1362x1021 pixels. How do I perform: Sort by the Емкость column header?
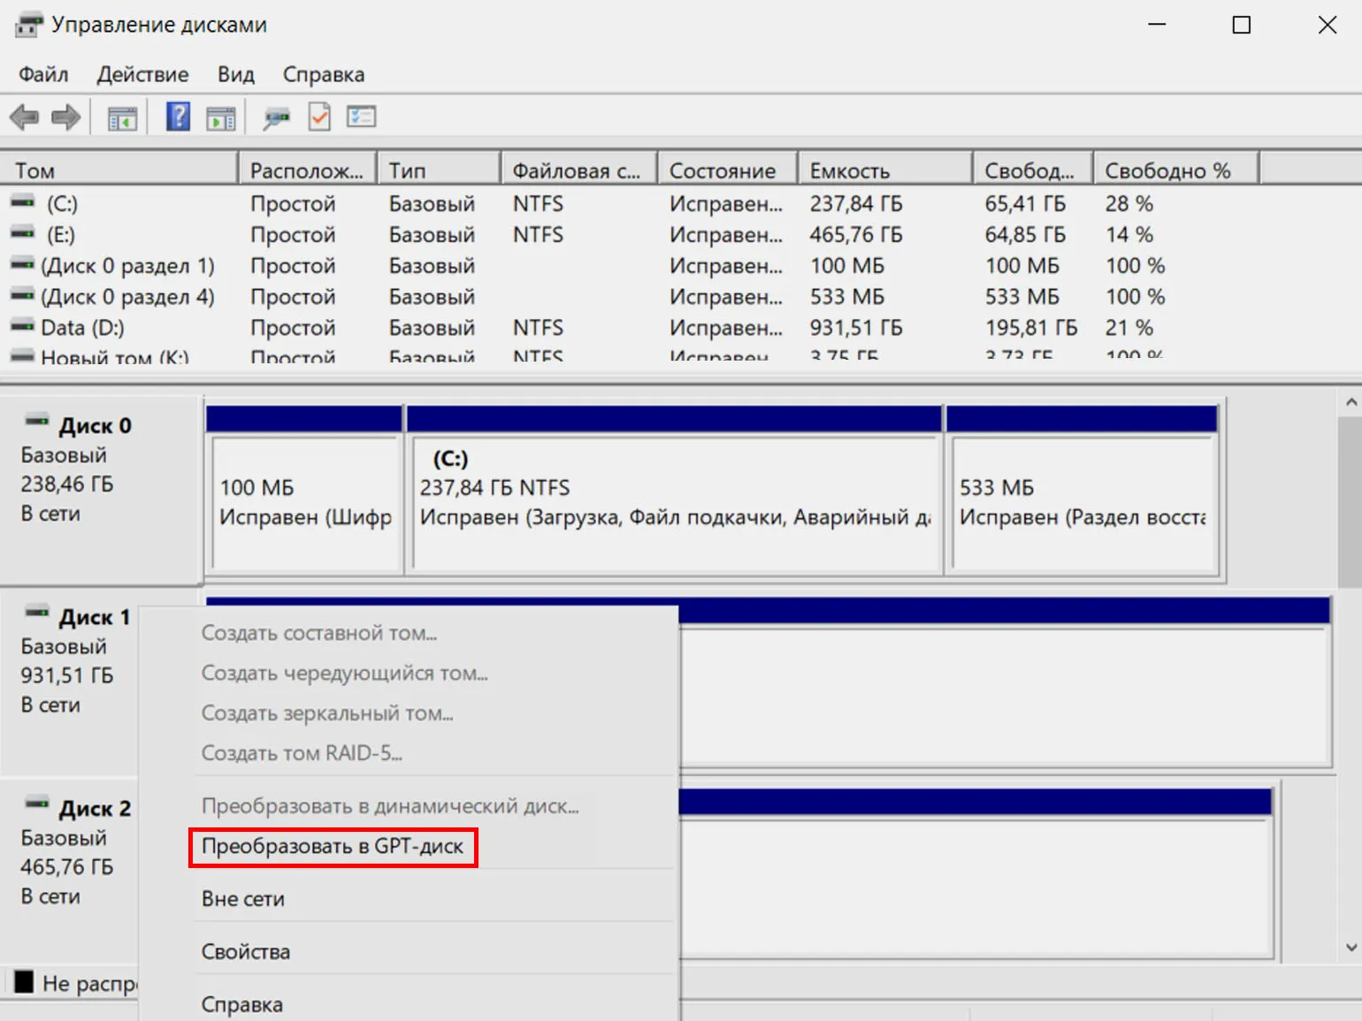click(884, 170)
